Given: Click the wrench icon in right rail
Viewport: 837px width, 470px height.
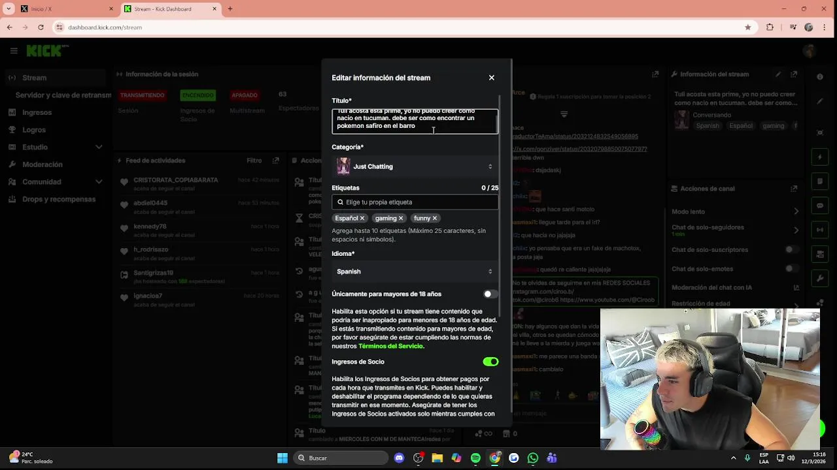Looking at the screenshot, I should (820, 278).
